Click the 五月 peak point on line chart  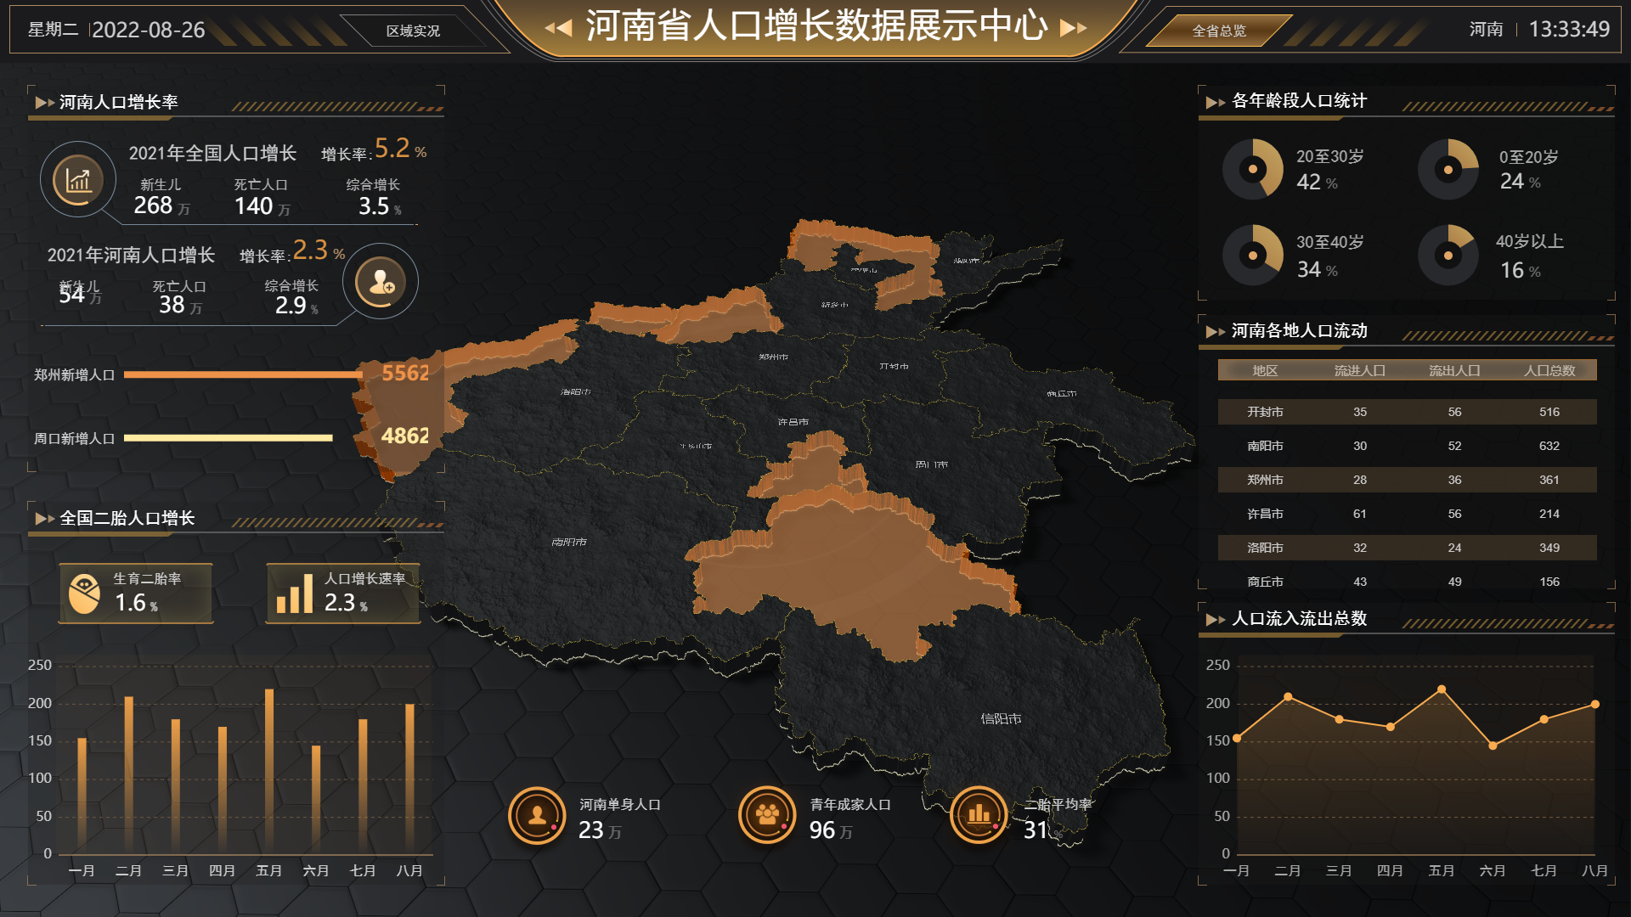[1442, 689]
